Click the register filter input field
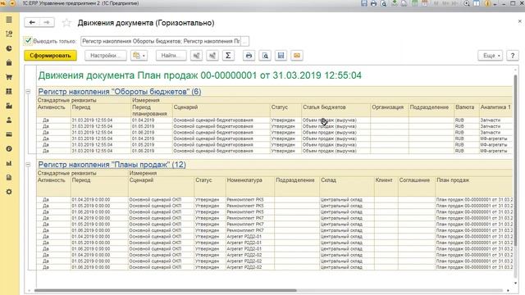525x295 pixels. click(161, 41)
